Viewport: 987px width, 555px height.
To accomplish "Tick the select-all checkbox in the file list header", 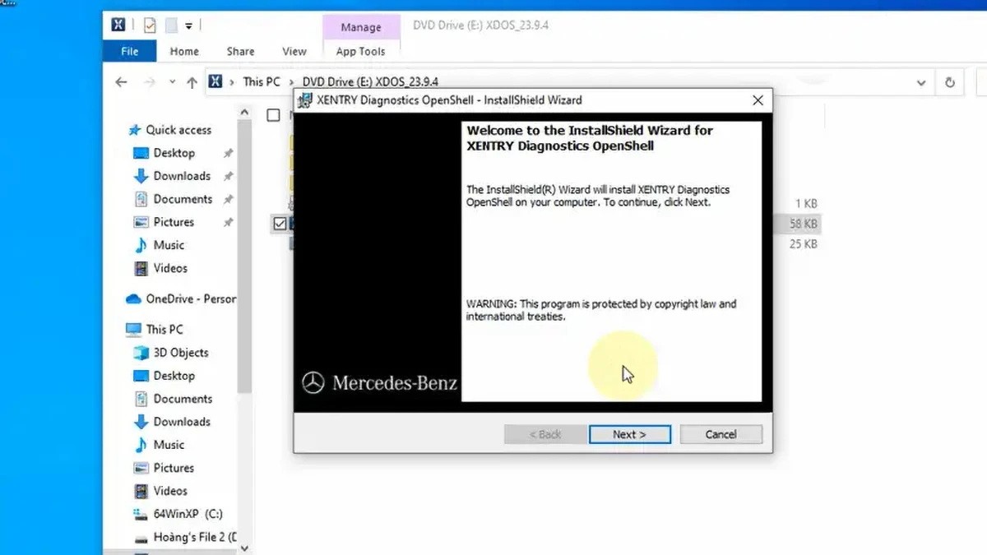I will [273, 115].
